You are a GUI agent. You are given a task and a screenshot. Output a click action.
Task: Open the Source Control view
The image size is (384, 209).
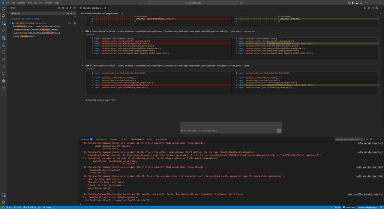pyautogui.click(x=3, y=23)
